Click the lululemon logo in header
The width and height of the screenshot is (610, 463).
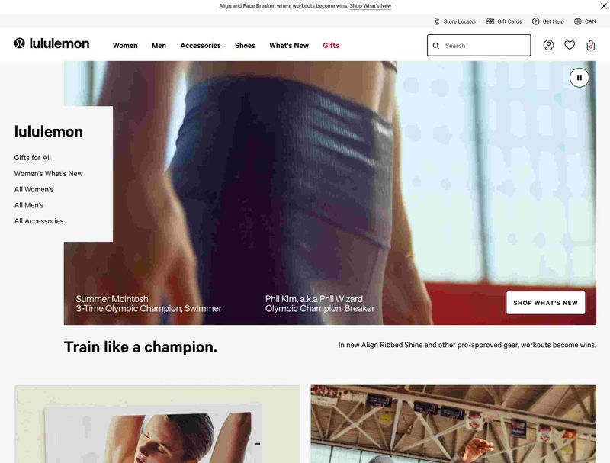tap(52, 43)
